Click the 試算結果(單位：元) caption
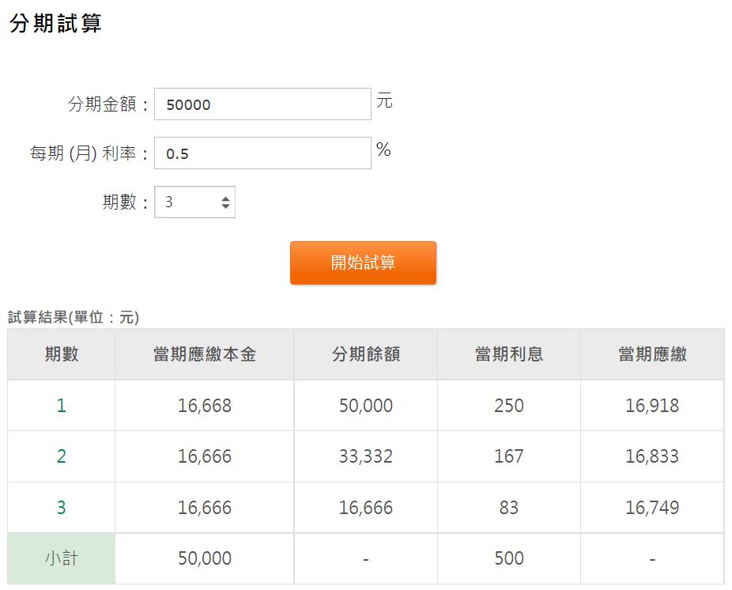The image size is (732, 590). 74,317
